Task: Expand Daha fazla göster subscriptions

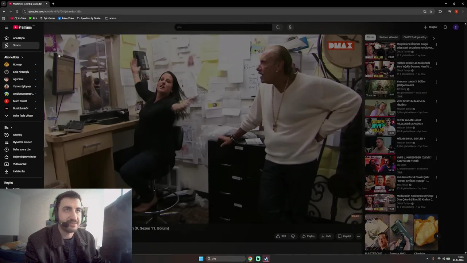Action: 20,115
